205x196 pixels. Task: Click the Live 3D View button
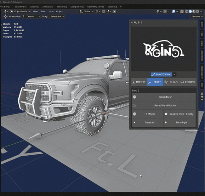tap(162, 74)
